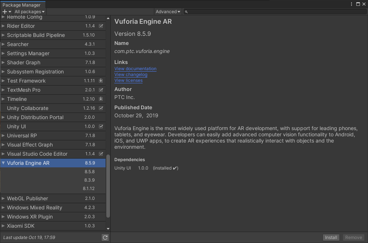Click the installed checkmark for Unity UI

[101, 126]
